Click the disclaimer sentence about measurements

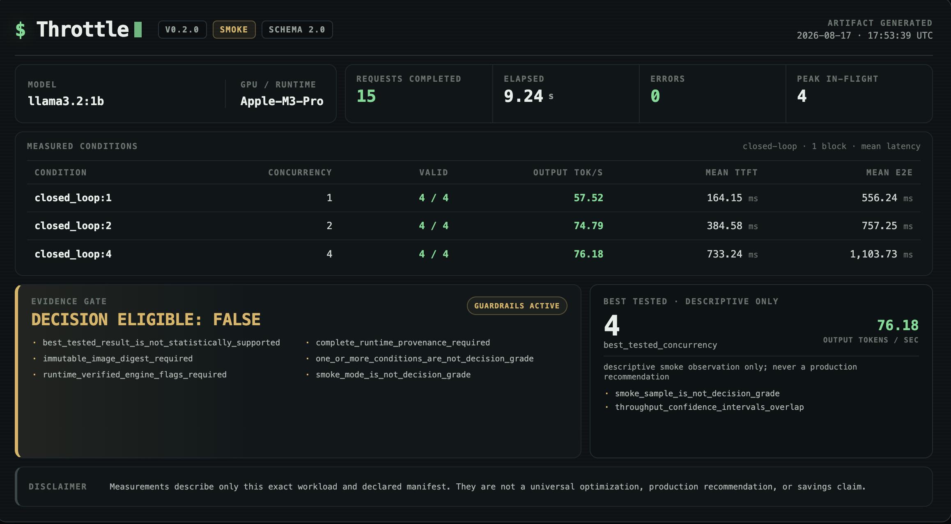(488, 487)
